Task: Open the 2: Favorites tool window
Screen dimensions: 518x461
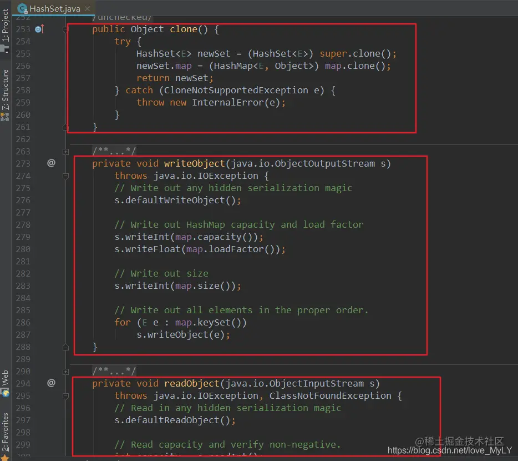Action: [5, 432]
